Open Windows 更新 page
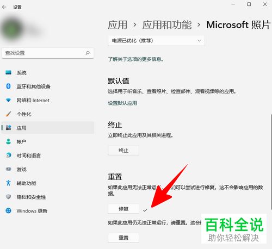Image resolution: width=272 pixels, height=249 pixels. point(48,211)
